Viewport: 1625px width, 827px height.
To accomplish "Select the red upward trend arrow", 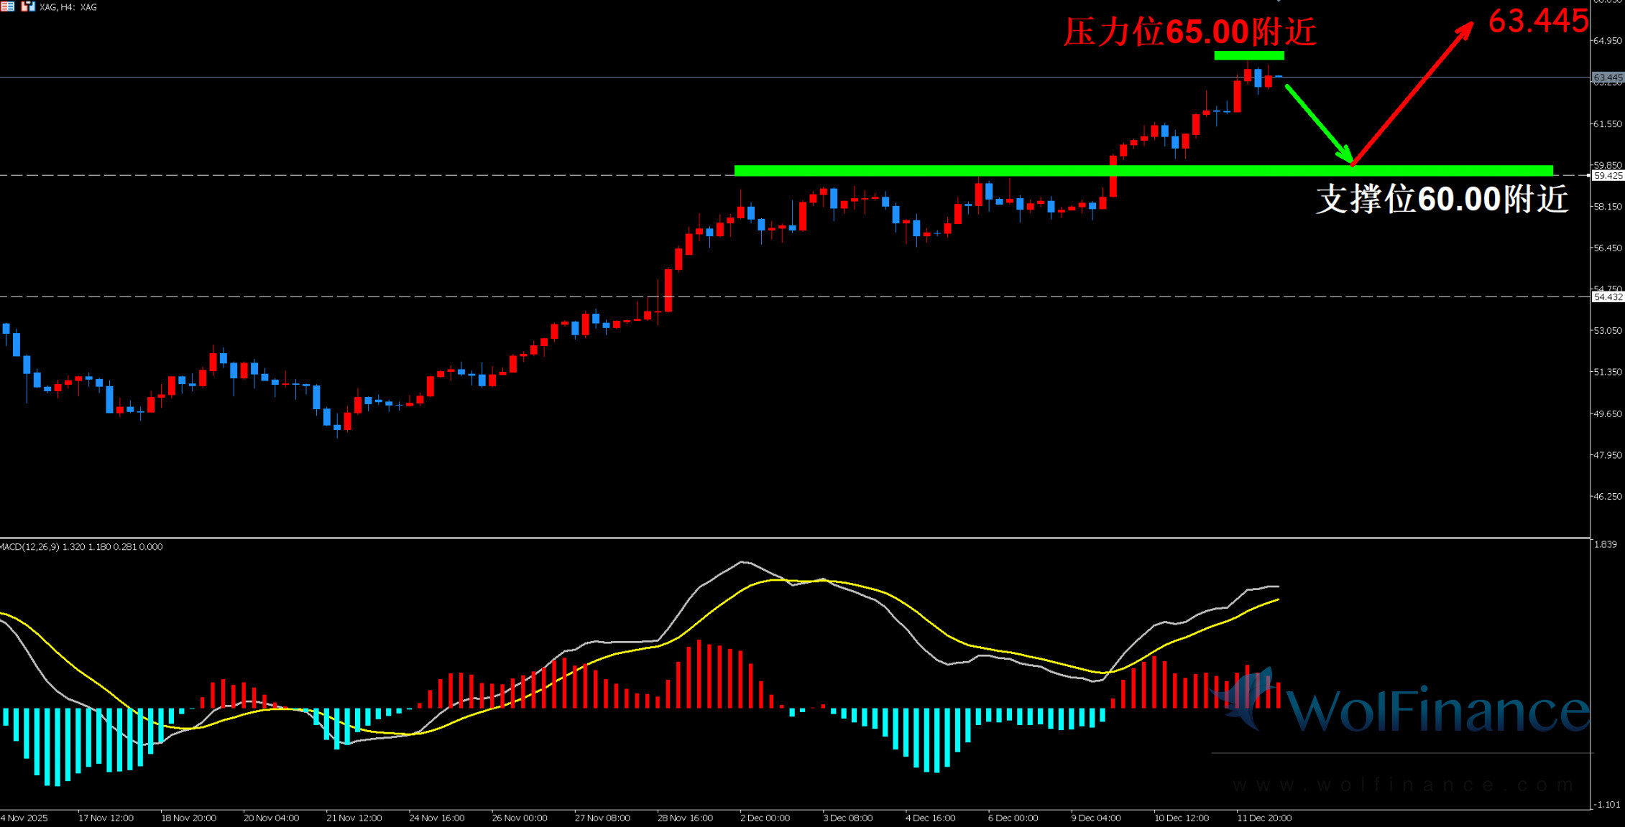I will (1412, 94).
